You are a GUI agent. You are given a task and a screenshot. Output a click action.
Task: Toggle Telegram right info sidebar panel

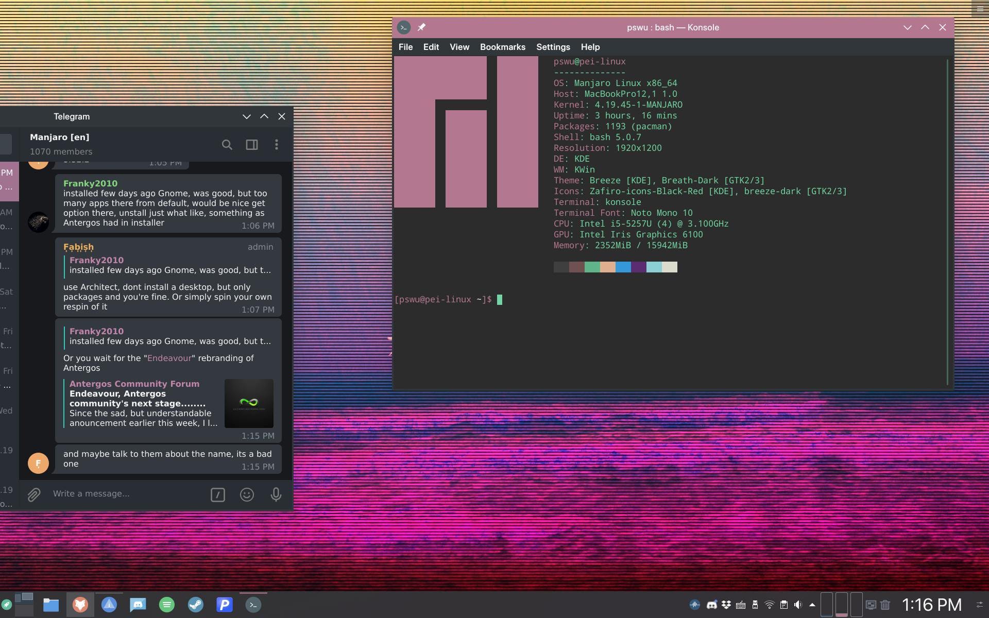coord(252,145)
